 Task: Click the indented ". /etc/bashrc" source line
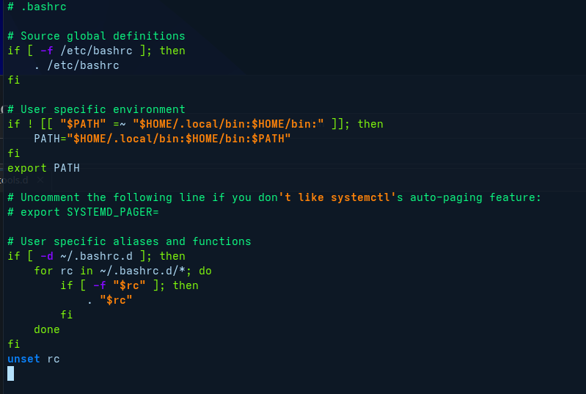[76, 65]
